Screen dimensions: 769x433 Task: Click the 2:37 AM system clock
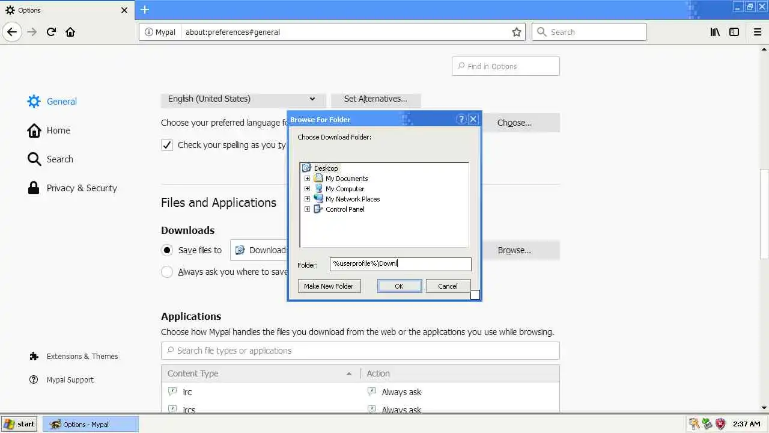tap(746, 424)
